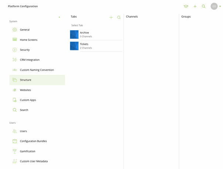Collapse the sidebar with green arrow

(x=59, y=17)
